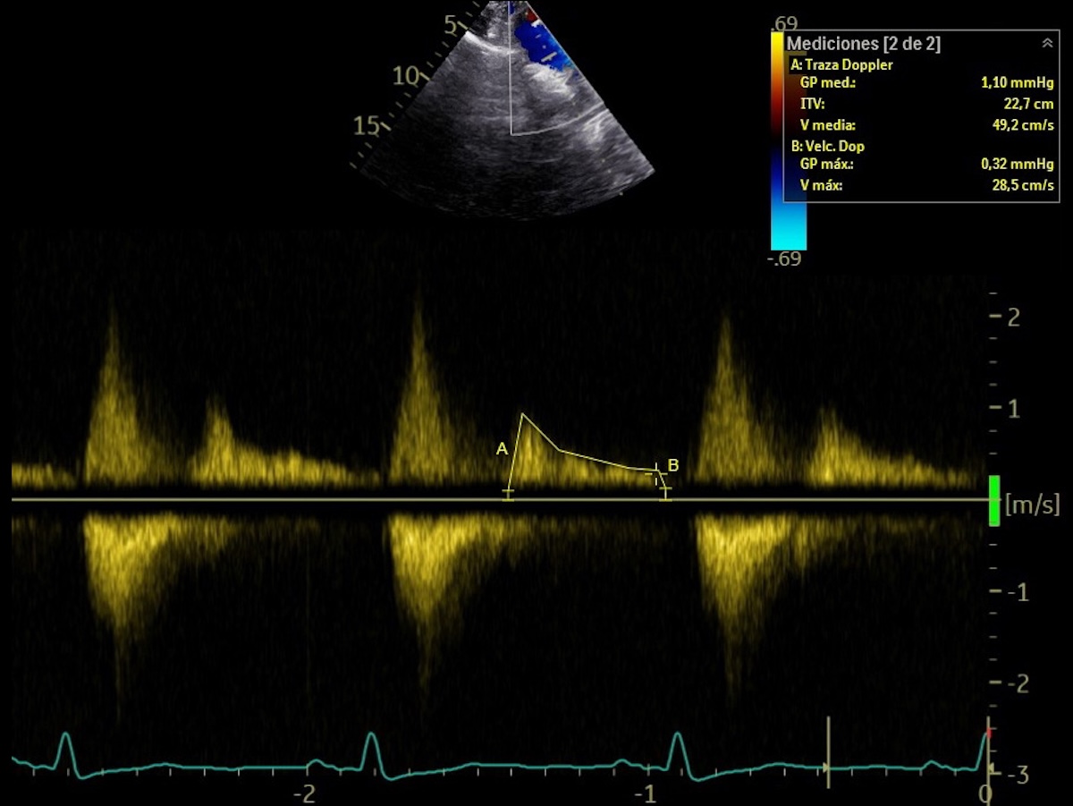Click the -1 time axis label
The width and height of the screenshot is (1073, 806).
pyautogui.click(x=646, y=794)
